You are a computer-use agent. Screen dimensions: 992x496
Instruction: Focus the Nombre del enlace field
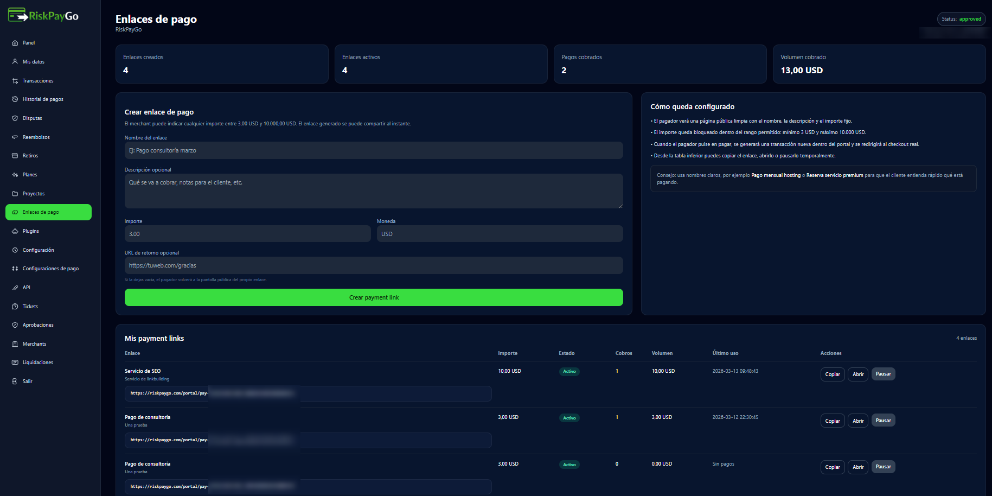coord(373,150)
